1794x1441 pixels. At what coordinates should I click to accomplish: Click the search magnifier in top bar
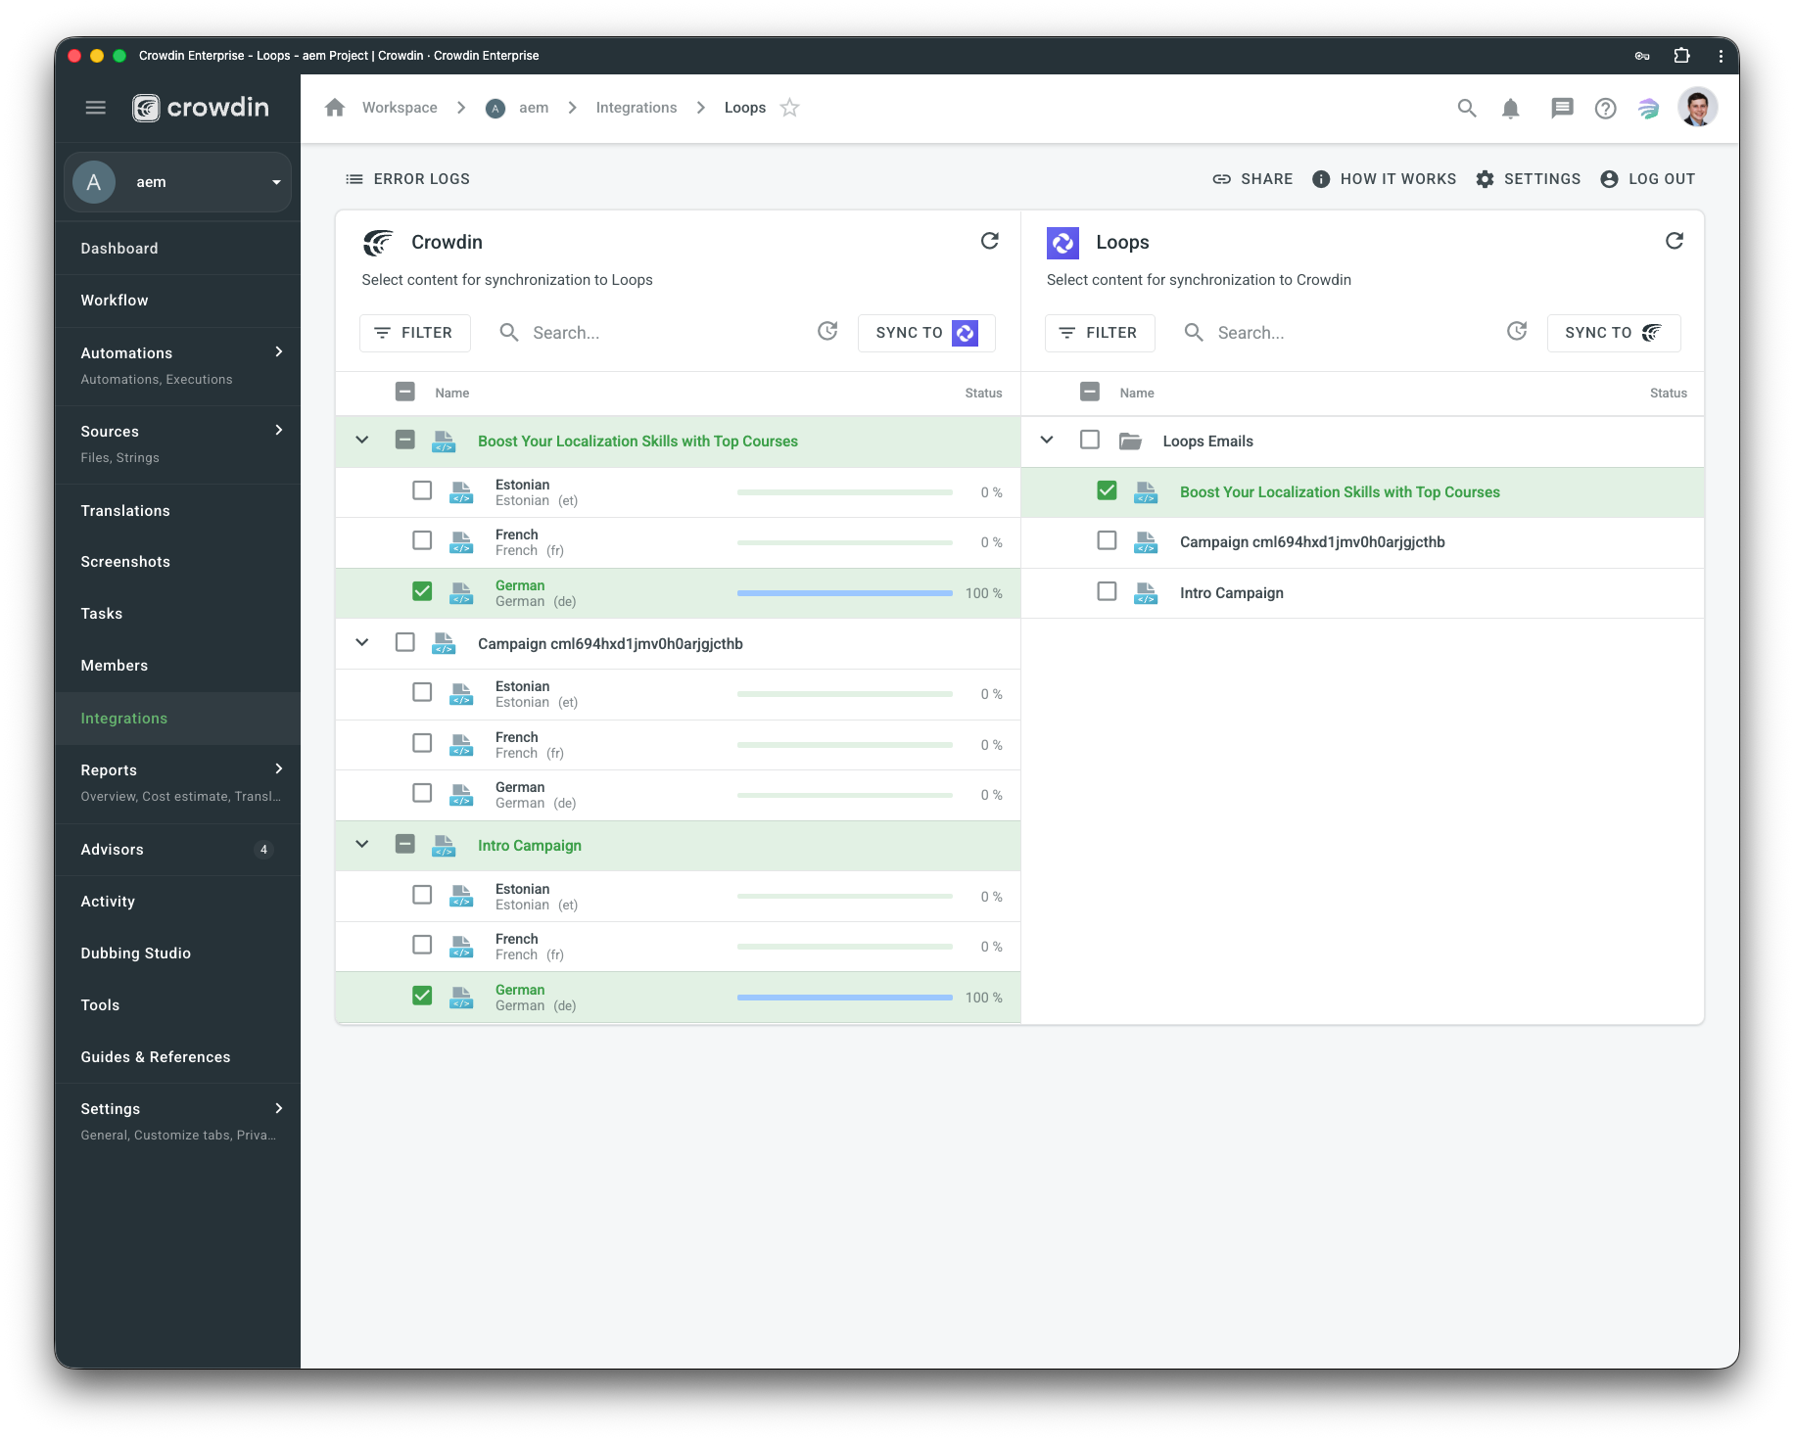click(x=1466, y=109)
